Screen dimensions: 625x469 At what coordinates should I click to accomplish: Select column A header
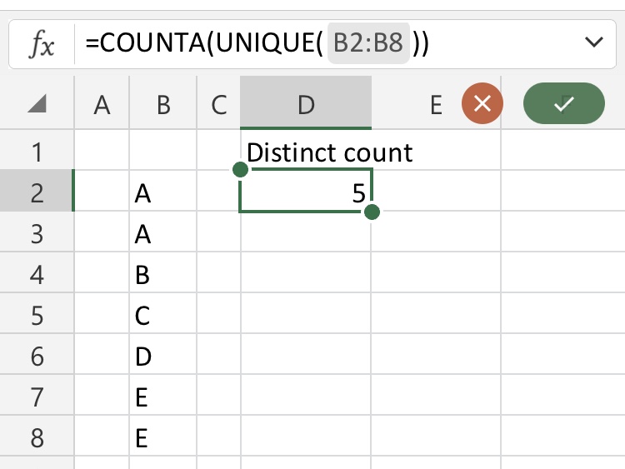click(102, 105)
